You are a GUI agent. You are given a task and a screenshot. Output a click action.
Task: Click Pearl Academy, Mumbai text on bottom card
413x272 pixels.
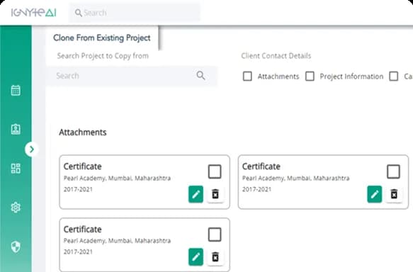pyautogui.click(x=117, y=241)
